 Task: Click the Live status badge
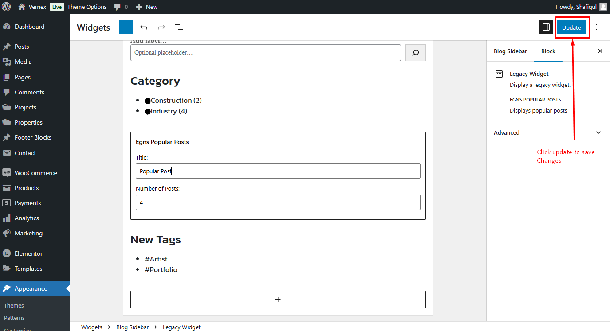point(56,7)
